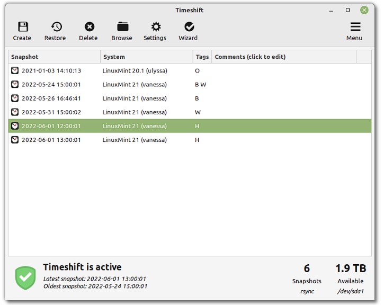Click the 1.9 TB Available indicator
Viewport: 384px width, 305px height.
click(351, 274)
